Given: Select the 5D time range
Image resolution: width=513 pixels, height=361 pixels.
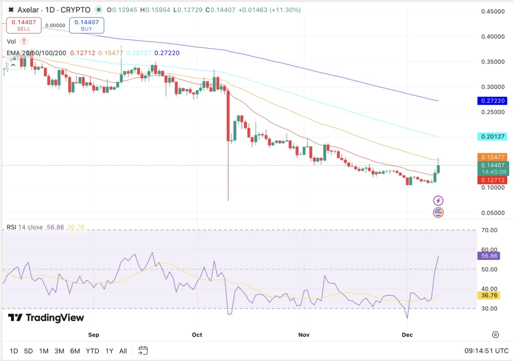Looking at the screenshot, I should point(29,351).
